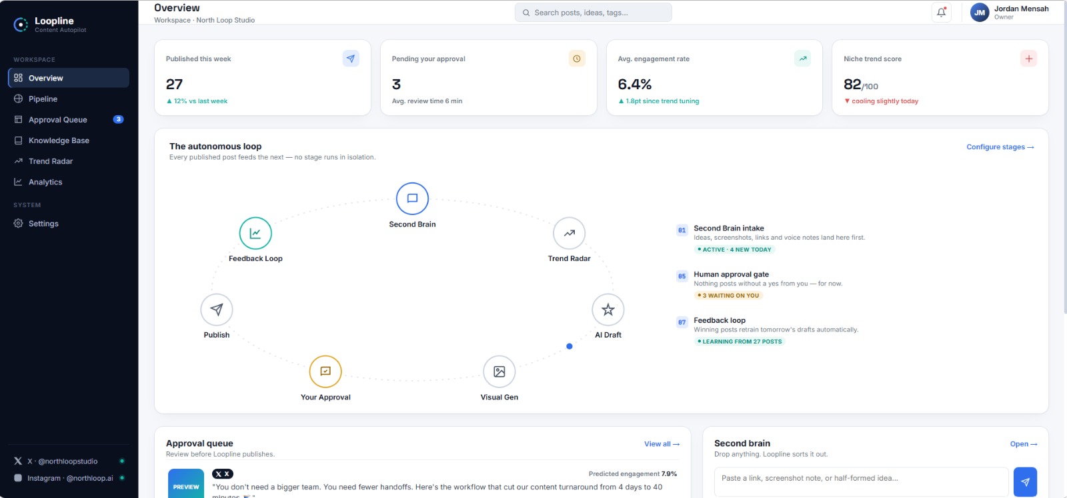The width and height of the screenshot is (1067, 498).
Task: Open Settings from sidebar
Action: [69, 224]
